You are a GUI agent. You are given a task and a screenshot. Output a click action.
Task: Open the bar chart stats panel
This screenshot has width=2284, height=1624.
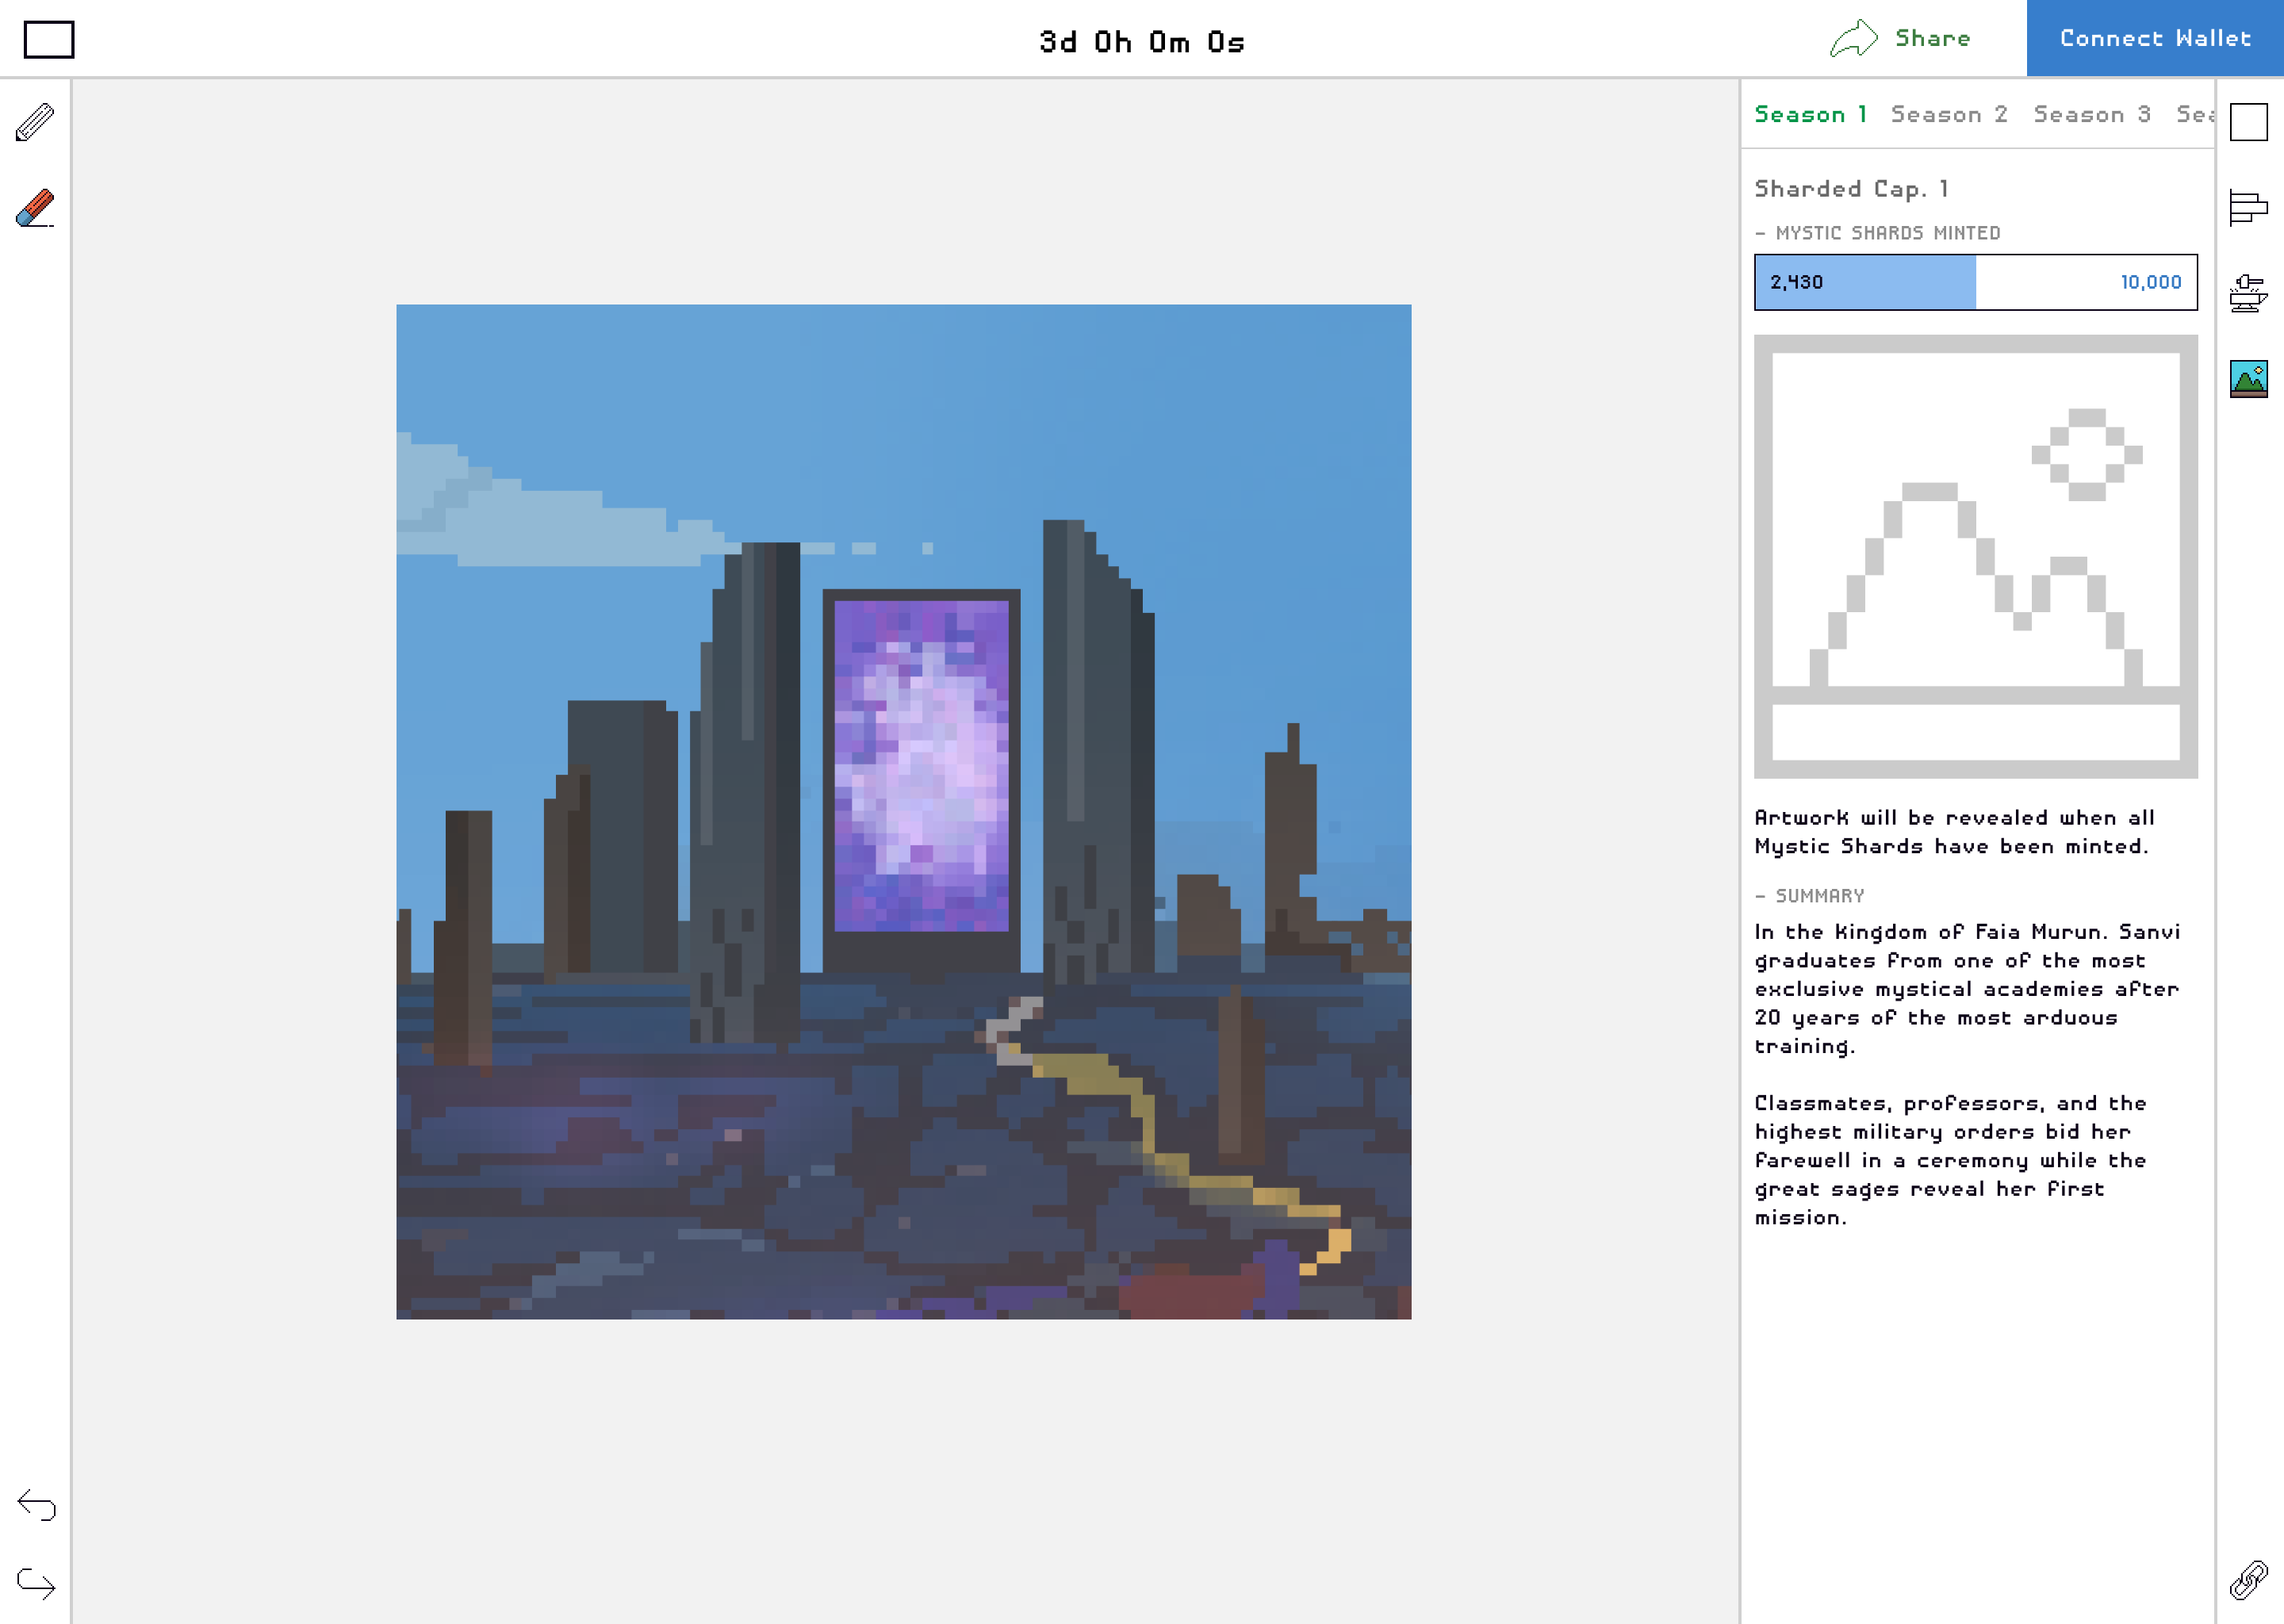click(x=2248, y=208)
